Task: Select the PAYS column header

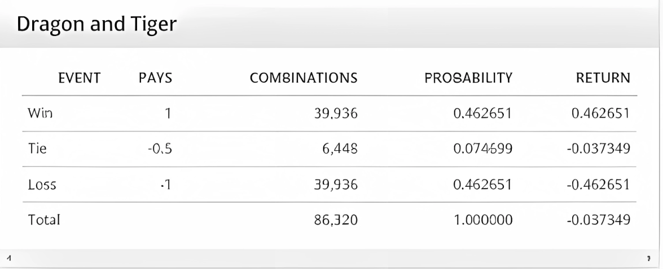Action: [155, 79]
